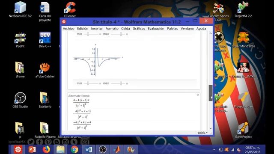Open MATLAB from the taskbar
Screen dimensions: 274x154
[x=117, y=149]
